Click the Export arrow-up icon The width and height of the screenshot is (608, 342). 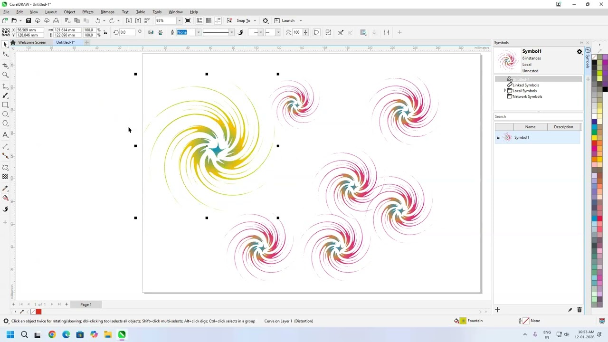138,20
